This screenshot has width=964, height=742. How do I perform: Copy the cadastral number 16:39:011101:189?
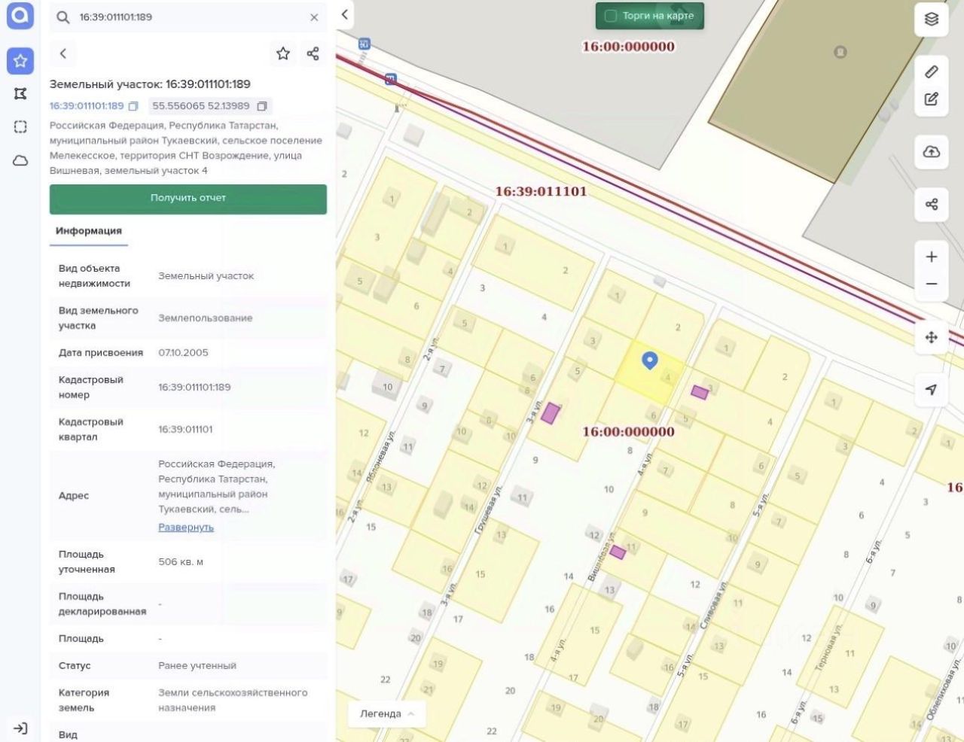coord(133,106)
